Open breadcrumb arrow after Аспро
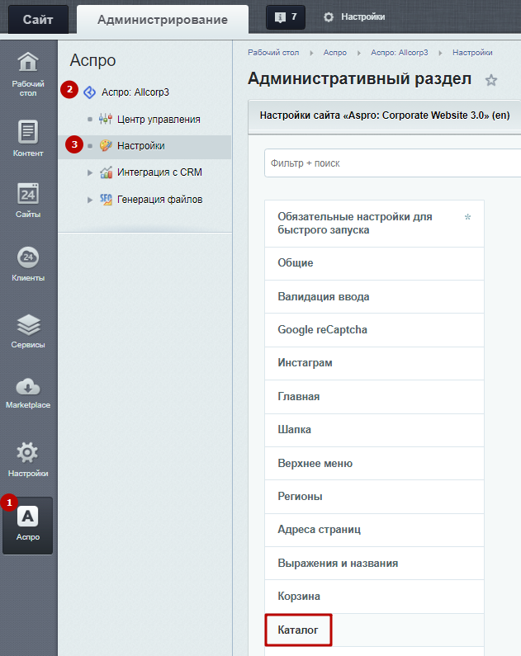 pyautogui.click(x=358, y=53)
